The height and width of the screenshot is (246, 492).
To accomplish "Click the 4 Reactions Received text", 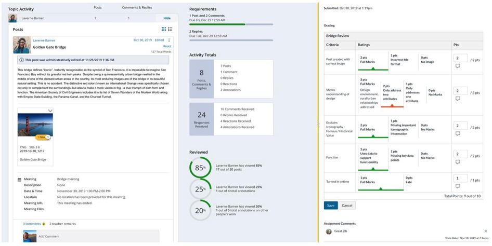I will pyautogui.click(x=236, y=121).
